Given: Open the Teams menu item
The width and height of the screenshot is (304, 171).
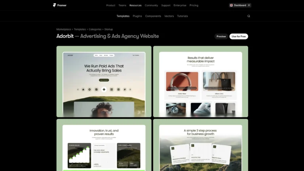Looking at the screenshot, I should [122, 6].
